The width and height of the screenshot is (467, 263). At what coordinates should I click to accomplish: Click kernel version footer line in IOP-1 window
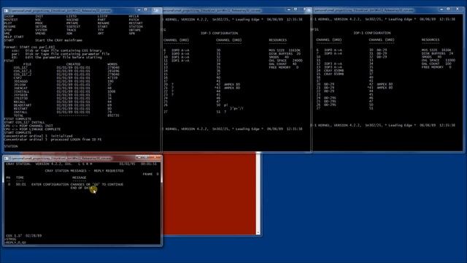pyautogui.click(x=383, y=125)
